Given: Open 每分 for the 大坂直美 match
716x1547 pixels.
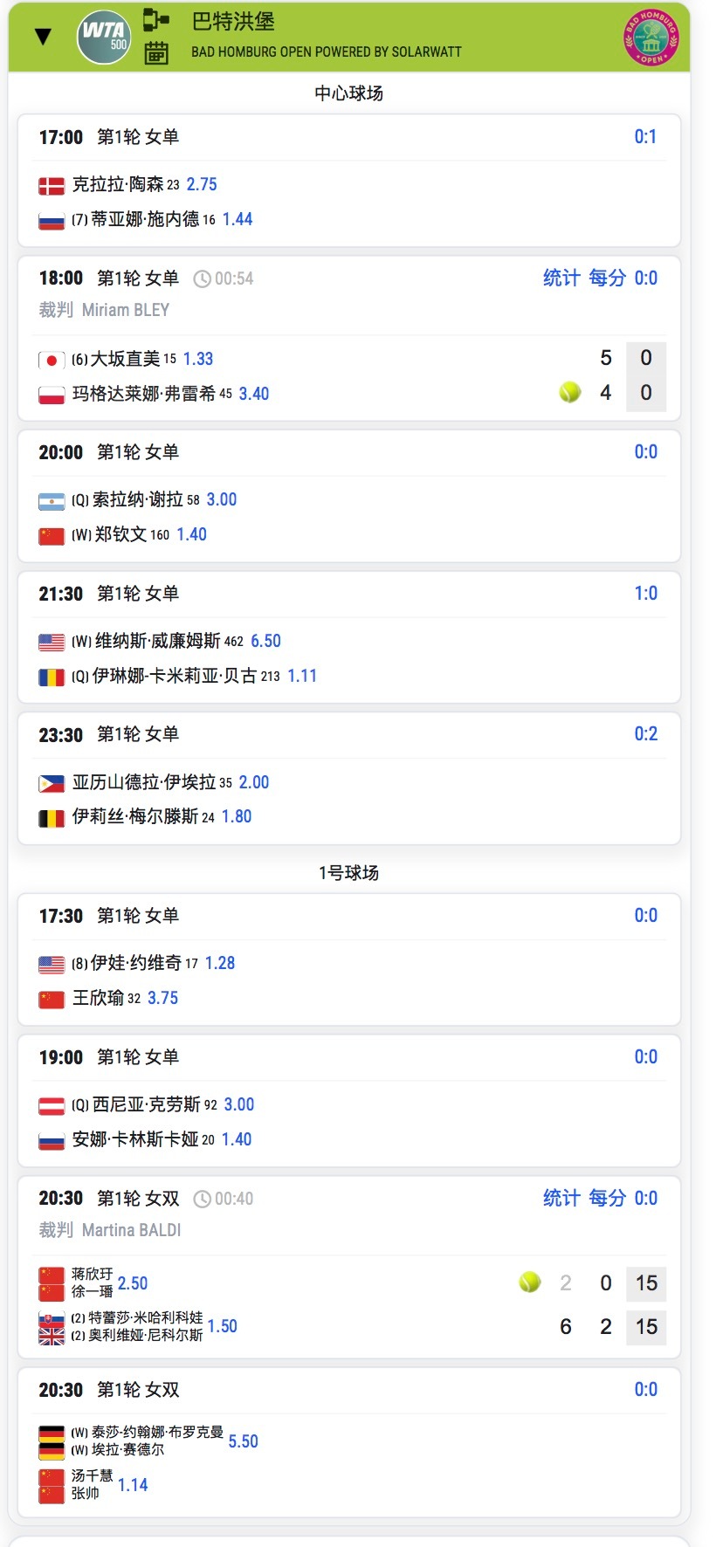Looking at the screenshot, I should (608, 278).
